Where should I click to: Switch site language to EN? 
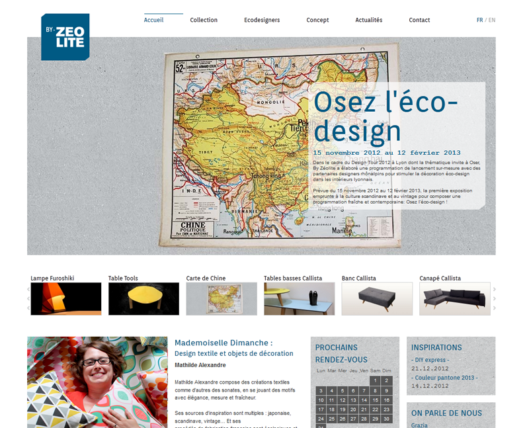pyautogui.click(x=492, y=20)
